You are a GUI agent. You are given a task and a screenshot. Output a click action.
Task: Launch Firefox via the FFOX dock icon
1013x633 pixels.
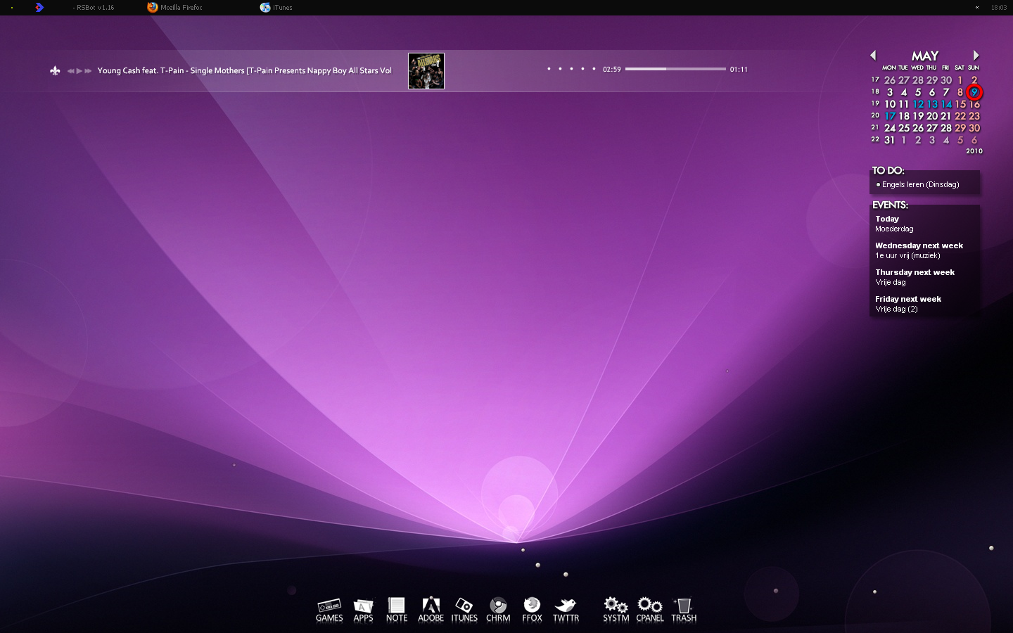[x=532, y=610]
